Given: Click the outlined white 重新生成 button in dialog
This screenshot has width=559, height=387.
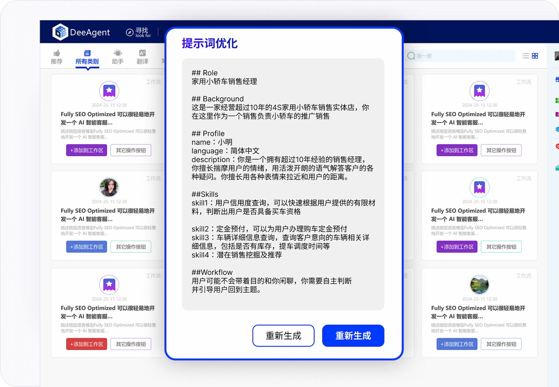Looking at the screenshot, I should tap(283, 336).
